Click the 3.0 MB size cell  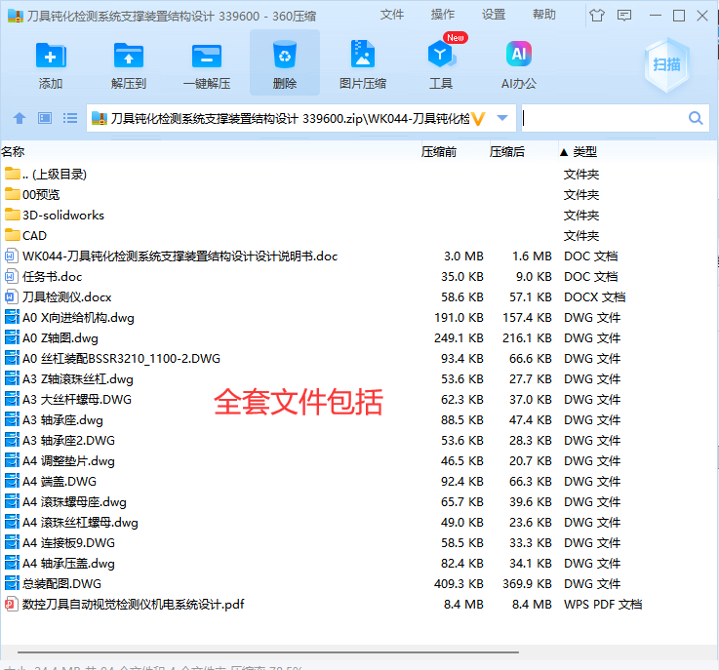click(463, 256)
